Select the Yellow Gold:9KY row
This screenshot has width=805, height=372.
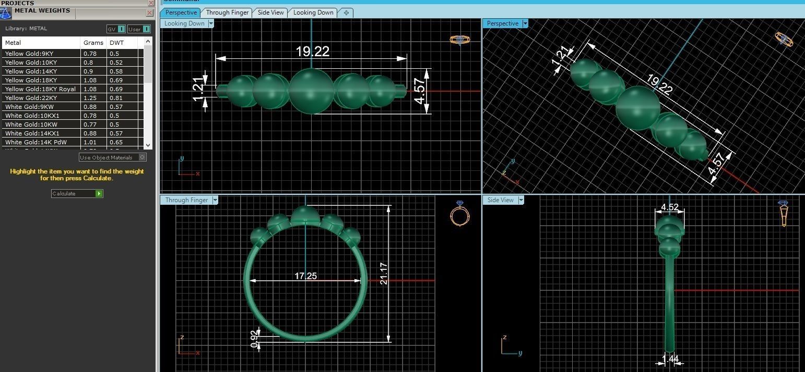pyautogui.click(x=73, y=54)
